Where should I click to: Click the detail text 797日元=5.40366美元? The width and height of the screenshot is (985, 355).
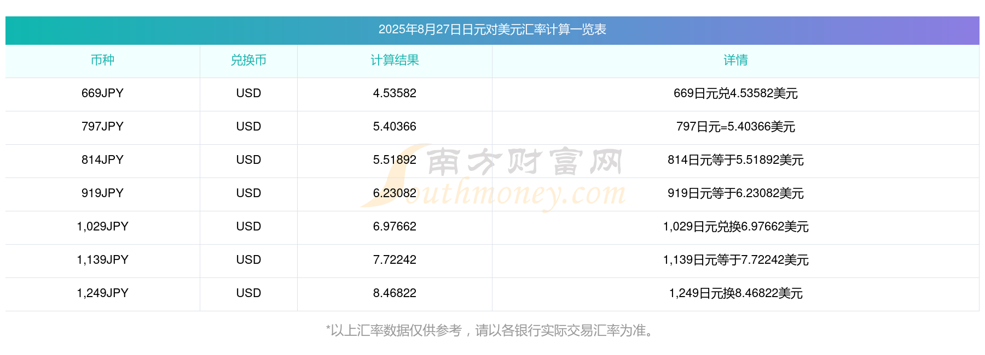tap(735, 127)
